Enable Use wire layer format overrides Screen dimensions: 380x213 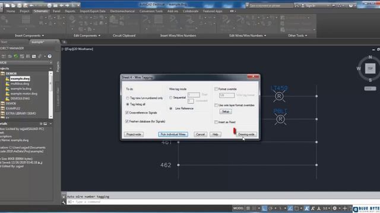216,105
